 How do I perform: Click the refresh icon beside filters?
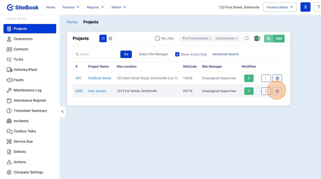(x=247, y=38)
